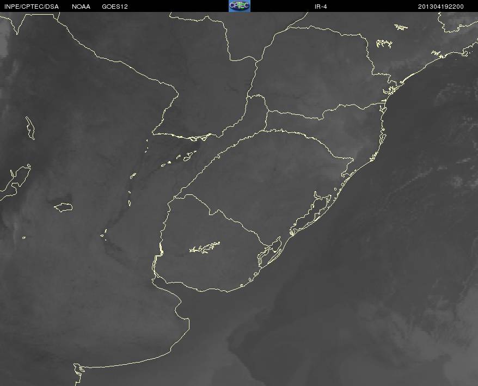Click the IR-4 channel label
478x386 pixels.
(321, 7)
